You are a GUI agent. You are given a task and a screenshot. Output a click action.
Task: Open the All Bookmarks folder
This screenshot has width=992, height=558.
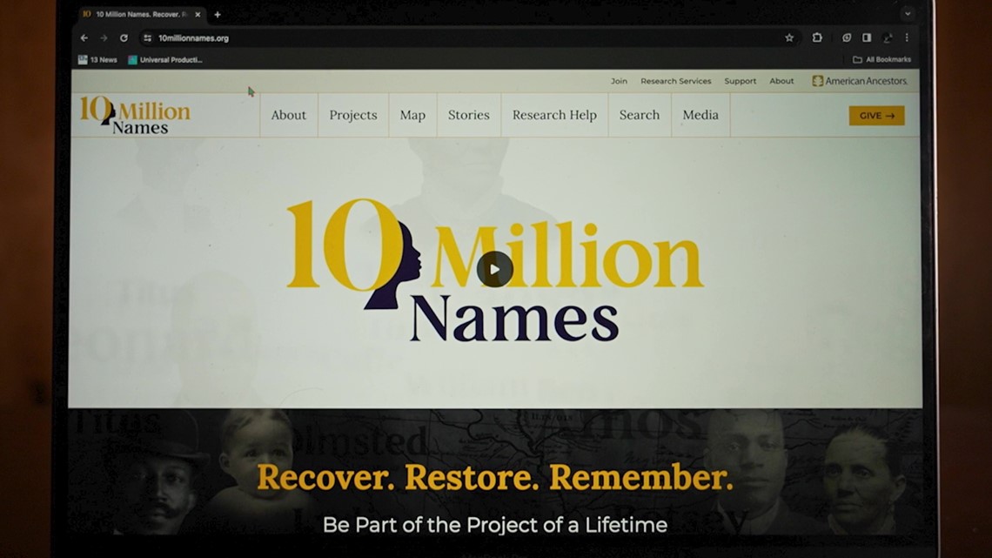881,59
